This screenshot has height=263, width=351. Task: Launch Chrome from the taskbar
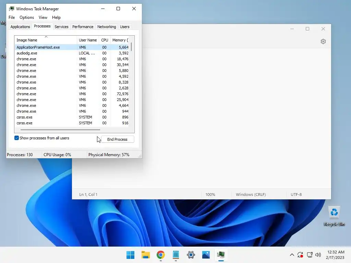click(160, 255)
